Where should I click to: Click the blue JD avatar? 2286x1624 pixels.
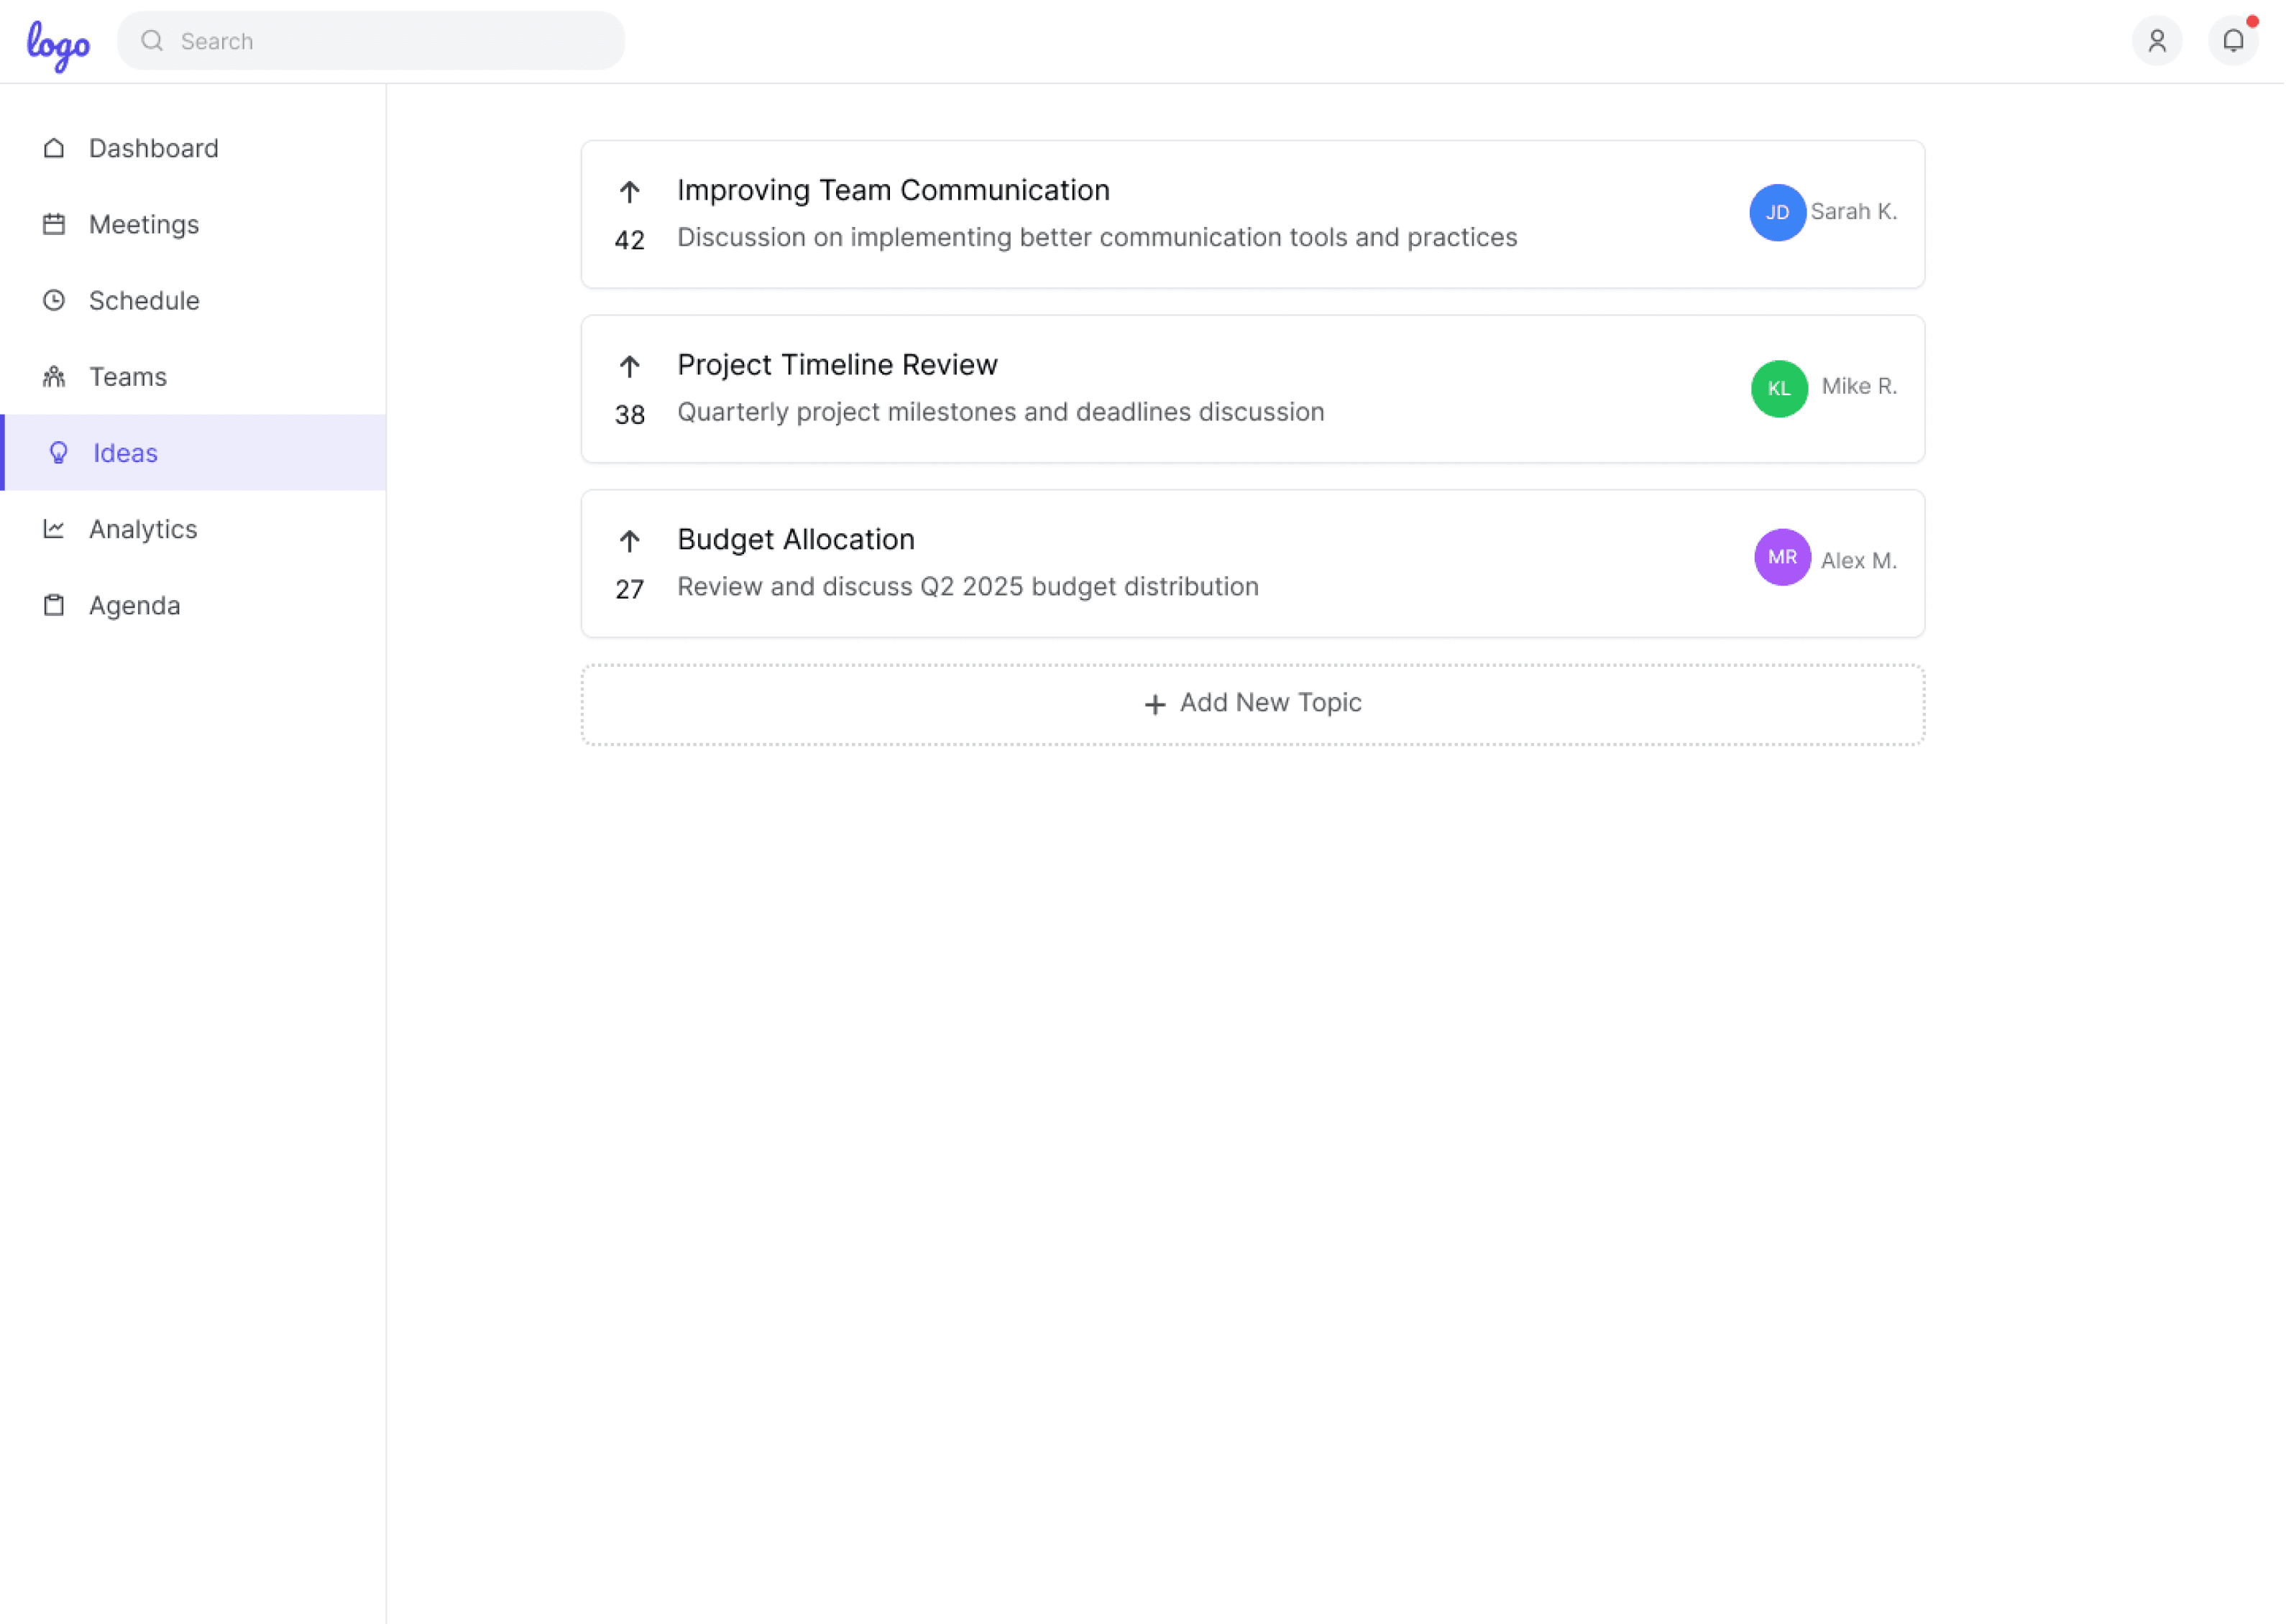[1777, 212]
